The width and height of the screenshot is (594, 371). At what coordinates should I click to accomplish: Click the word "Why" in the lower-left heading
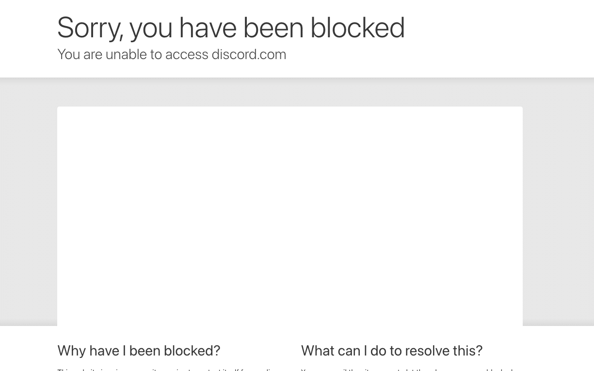coord(71,350)
